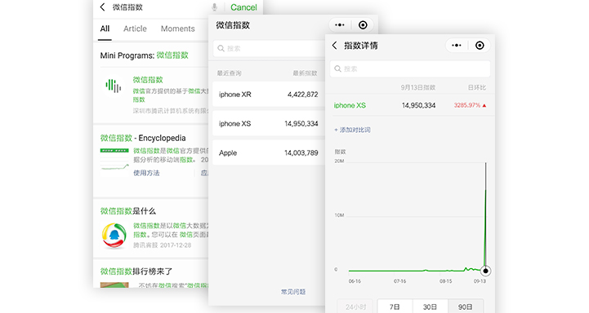Select the 30日 range tab

click(430, 306)
